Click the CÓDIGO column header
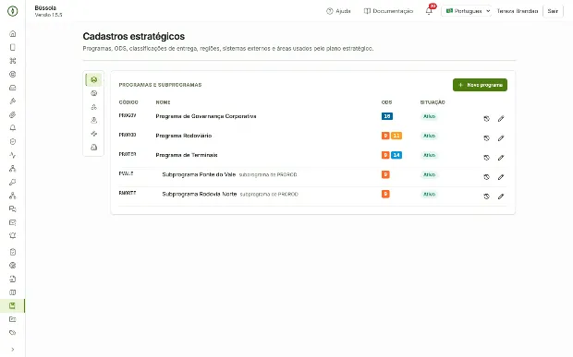This screenshot has height=357, width=573. pyautogui.click(x=128, y=102)
